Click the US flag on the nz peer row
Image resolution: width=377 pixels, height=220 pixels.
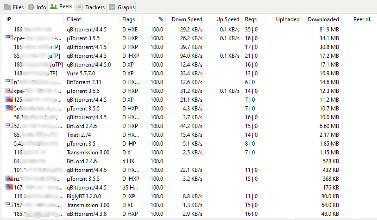point(9,178)
